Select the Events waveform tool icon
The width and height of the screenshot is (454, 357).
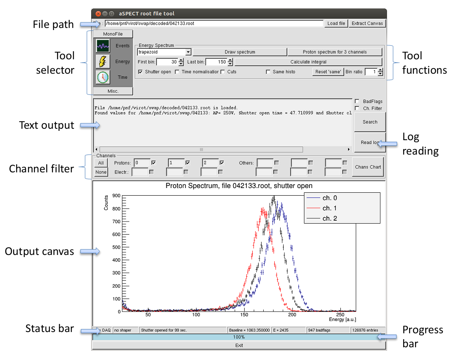(103, 46)
